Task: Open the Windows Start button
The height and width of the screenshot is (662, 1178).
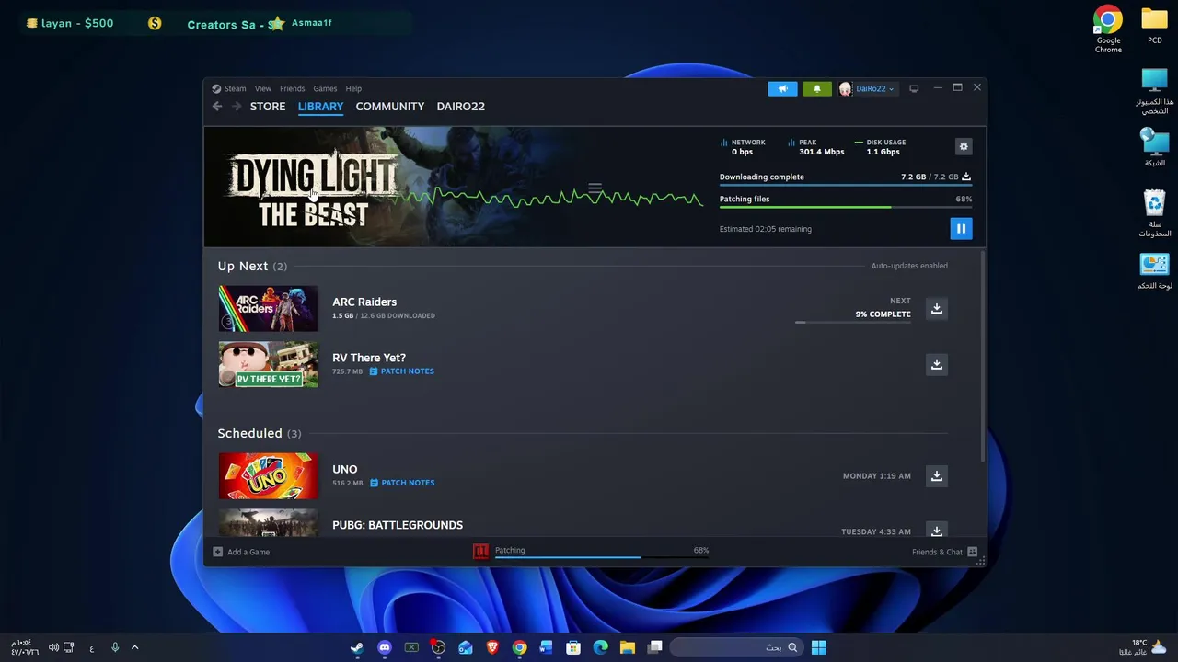Action: click(818, 647)
